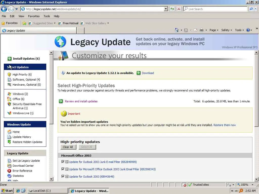Image resolution: width=259 pixels, height=194 pixels.
Task: Open the File menu
Action: (x=4, y=16)
